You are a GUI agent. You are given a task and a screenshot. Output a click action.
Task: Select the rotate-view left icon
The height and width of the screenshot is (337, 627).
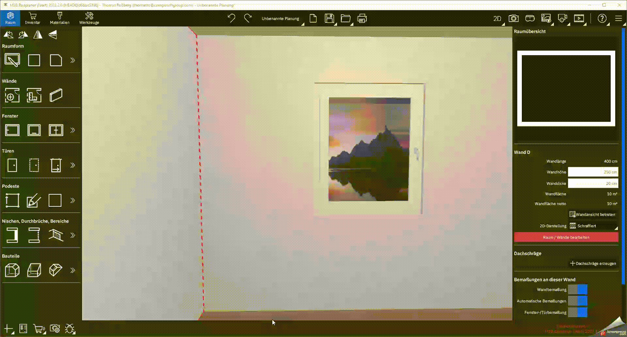(8, 35)
